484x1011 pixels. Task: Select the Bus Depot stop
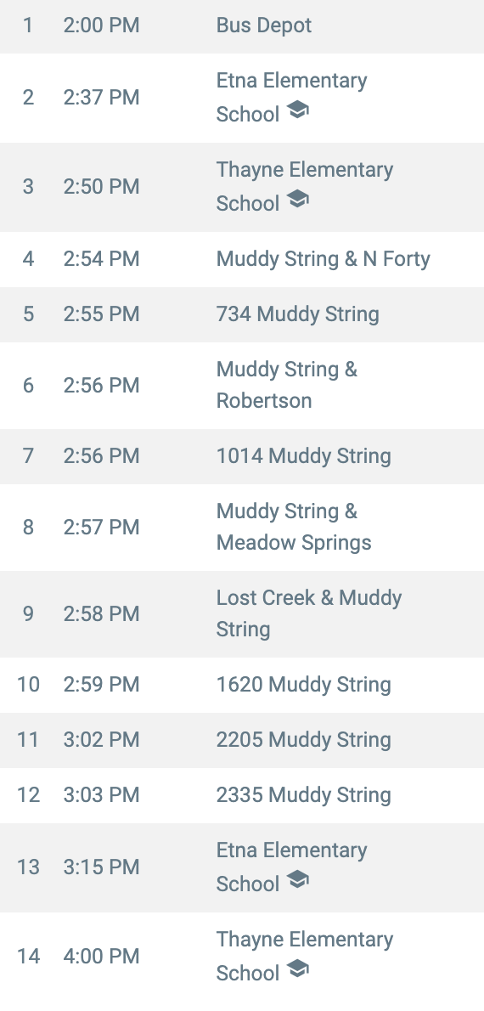pyautogui.click(x=242, y=25)
